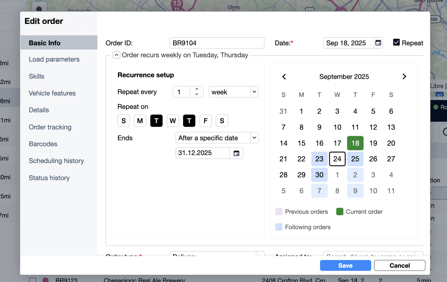This screenshot has width=447, height=282.
Task: Select September 24 in the calendar
Action: click(337, 159)
